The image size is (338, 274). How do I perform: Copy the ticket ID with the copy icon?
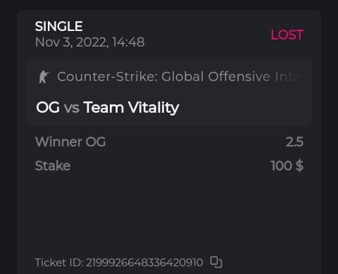[x=216, y=262]
